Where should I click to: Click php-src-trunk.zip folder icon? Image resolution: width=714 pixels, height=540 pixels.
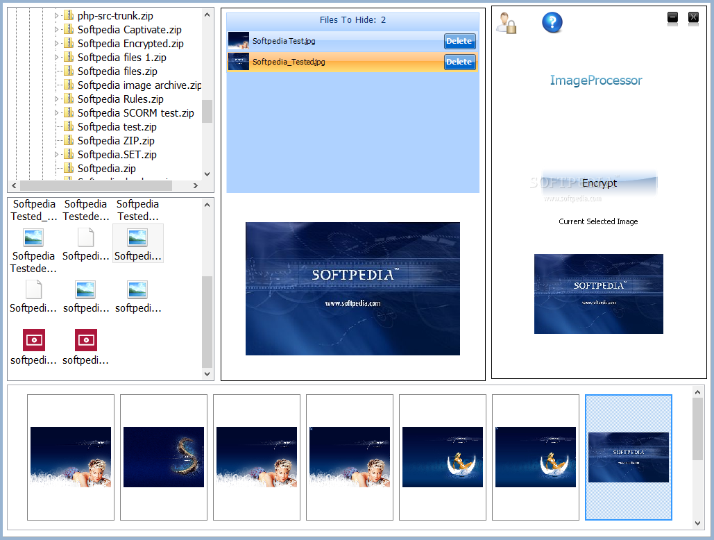coord(69,16)
